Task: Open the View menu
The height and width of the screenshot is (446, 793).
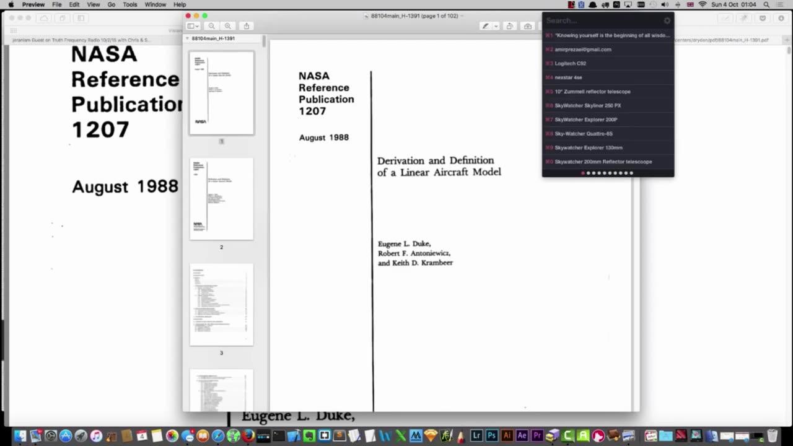Action: (x=94, y=4)
